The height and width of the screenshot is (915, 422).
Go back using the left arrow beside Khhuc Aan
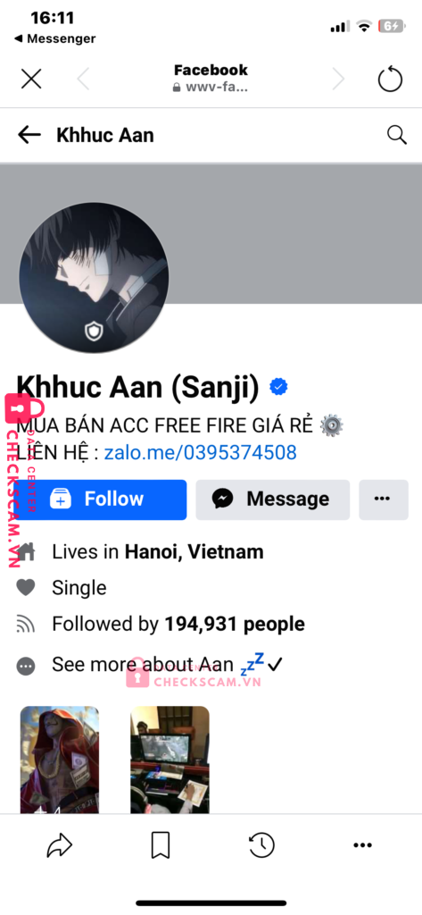point(29,136)
